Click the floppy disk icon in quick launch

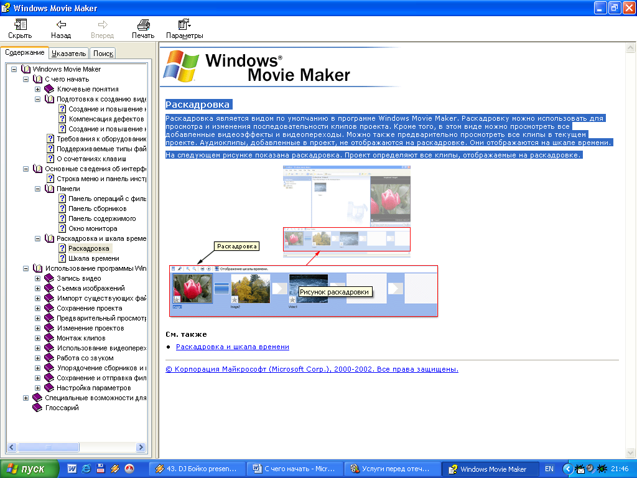(100, 469)
